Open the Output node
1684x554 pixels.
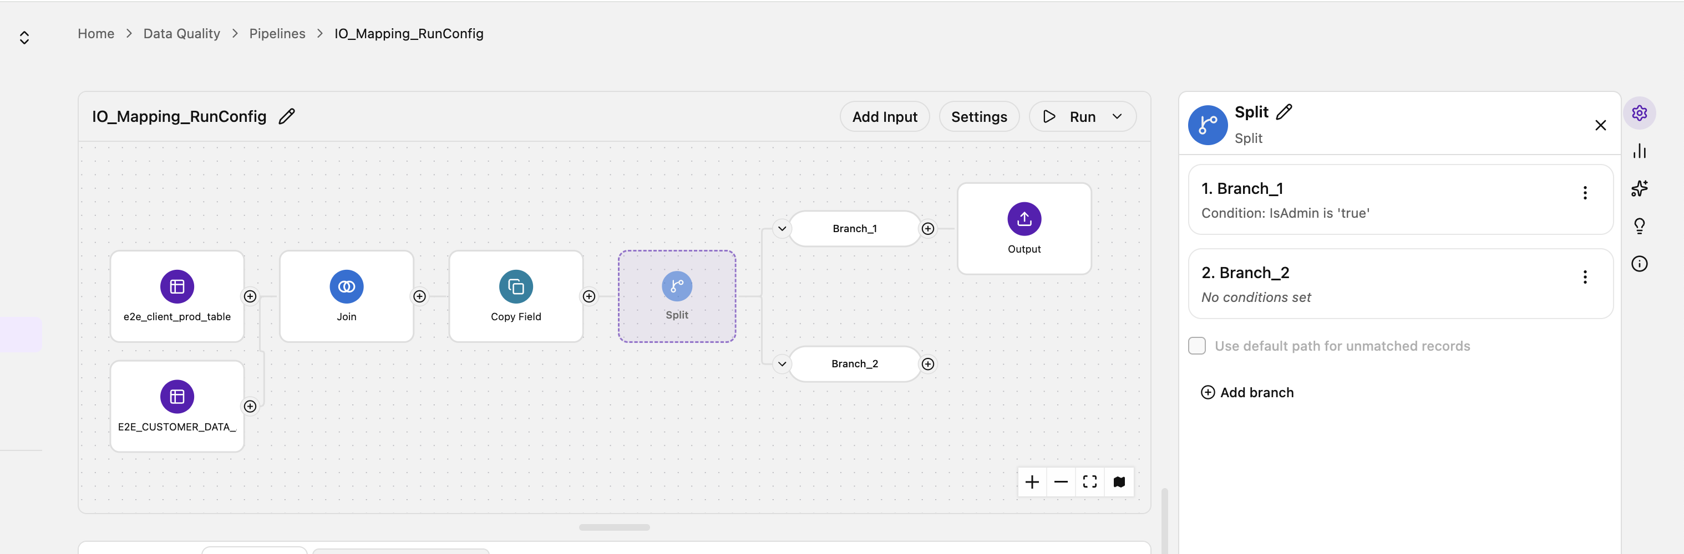(1024, 228)
